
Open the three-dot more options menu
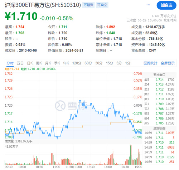[x=148, y=5]
